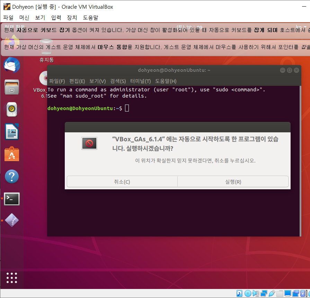Maximize the terminal window
This screenshot has height=298, width=310.
(x=290, y=70)
